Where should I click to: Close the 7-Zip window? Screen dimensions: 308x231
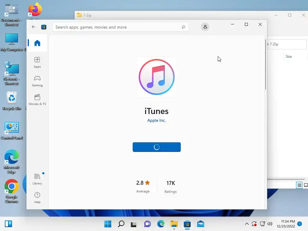(303, 15)
